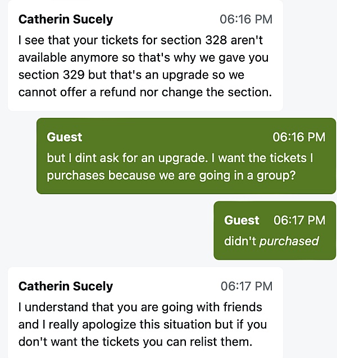The height and width of the screenshot is (358, 337).
Task: Click the 'I dint ask for an upgrade' message
Action: 180,158
